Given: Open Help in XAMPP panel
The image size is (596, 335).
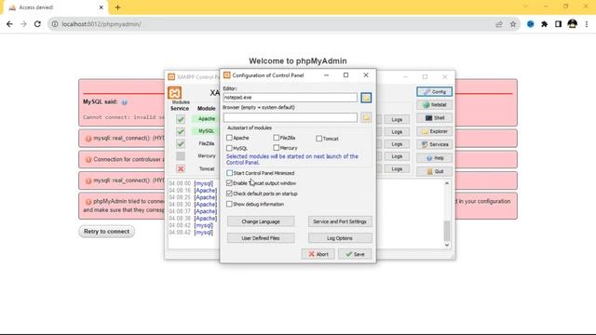Looking at the screenshot, I should coord(435,158).
